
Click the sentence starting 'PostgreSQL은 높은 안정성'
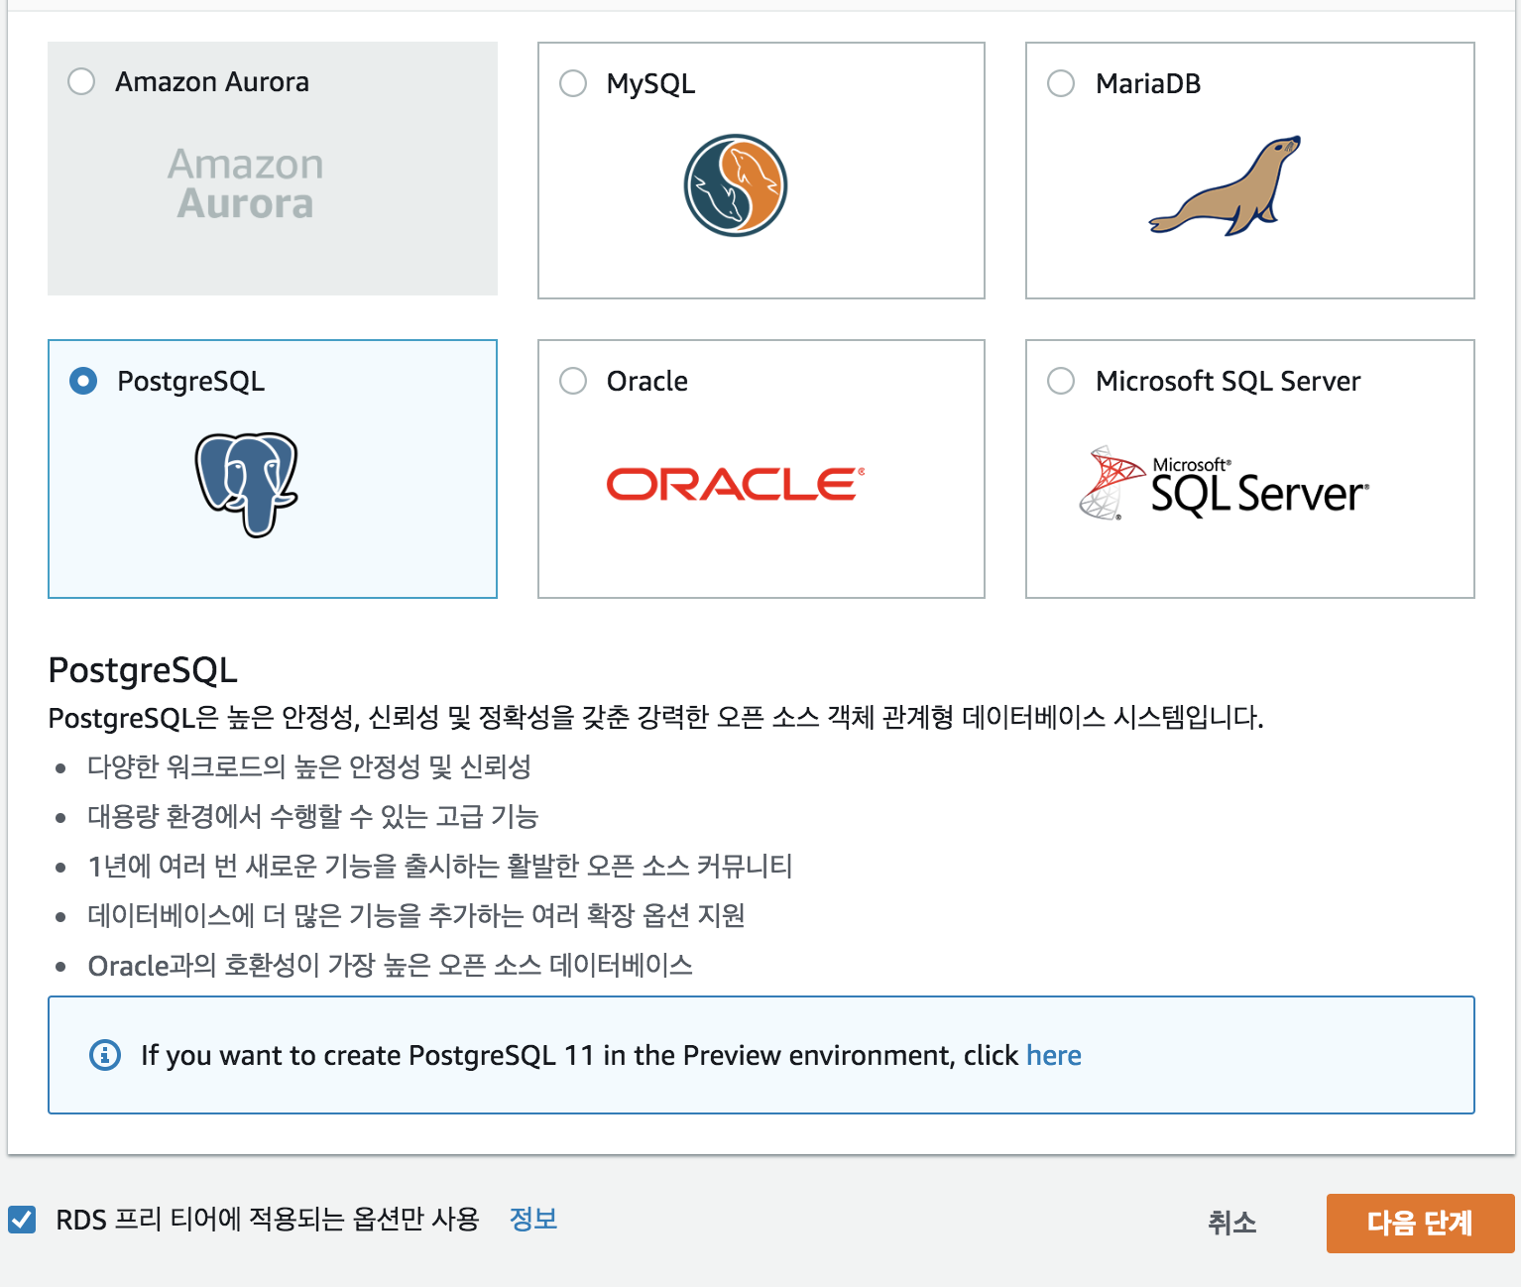tap(656, 717)
